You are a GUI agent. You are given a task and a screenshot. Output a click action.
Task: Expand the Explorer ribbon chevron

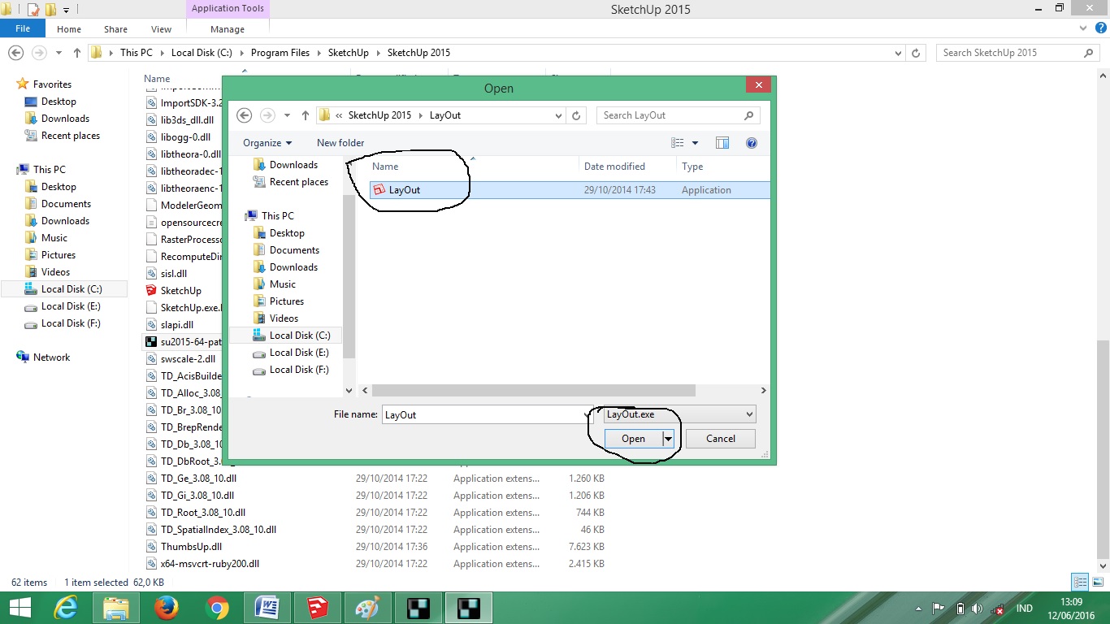[x=1082, y=28]
